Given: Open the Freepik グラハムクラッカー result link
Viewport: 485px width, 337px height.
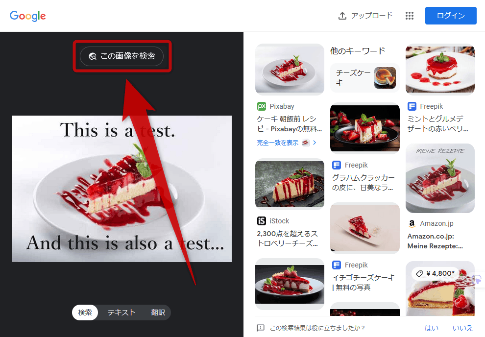Looking at the screenshot, I should pyautogui.click(x=363, y=182).
